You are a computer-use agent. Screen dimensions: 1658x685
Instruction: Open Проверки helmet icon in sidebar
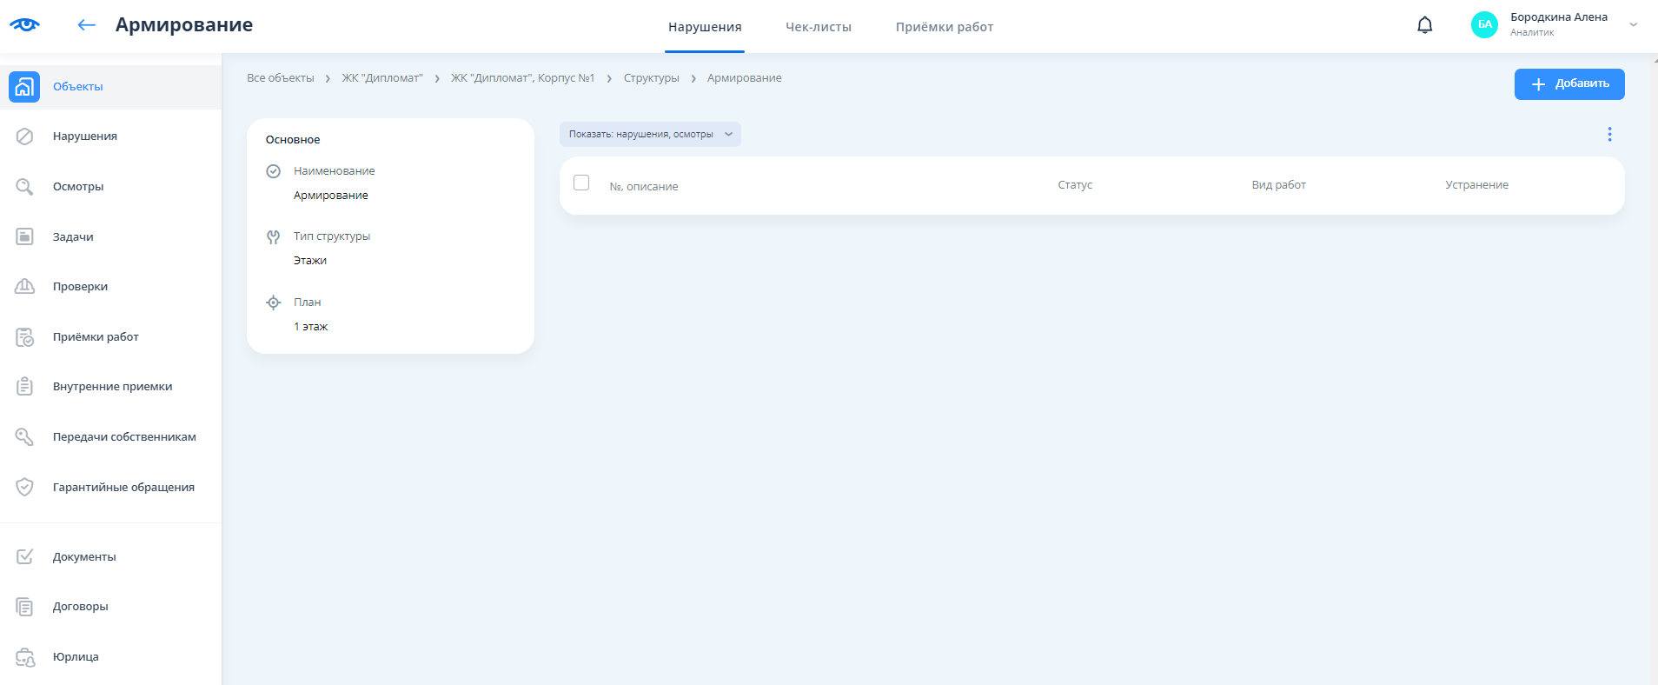(x=24, y=287)
